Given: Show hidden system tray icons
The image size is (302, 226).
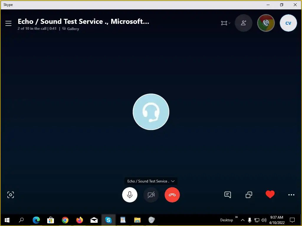Looking at the screenshot, I should pos(243,220).
